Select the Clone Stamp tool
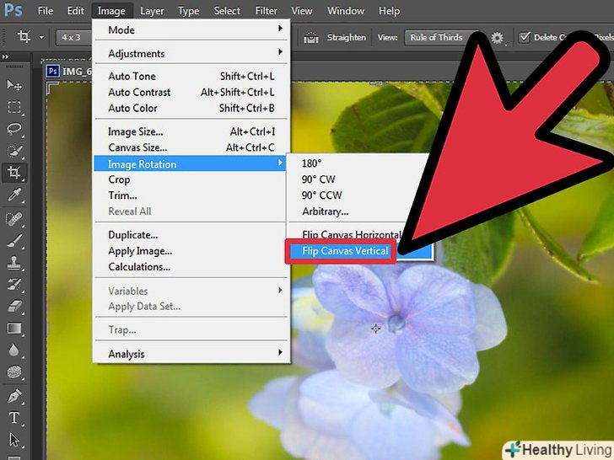 click(x=14, y=263)
